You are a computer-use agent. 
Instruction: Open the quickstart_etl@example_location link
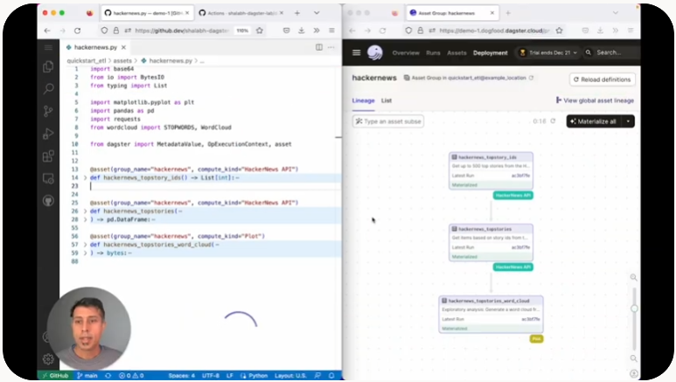tap(487, 78)
